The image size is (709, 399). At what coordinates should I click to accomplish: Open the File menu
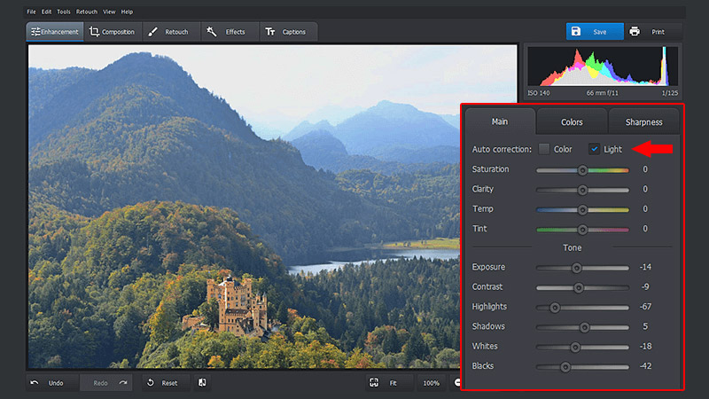click(x=31, y=12)
